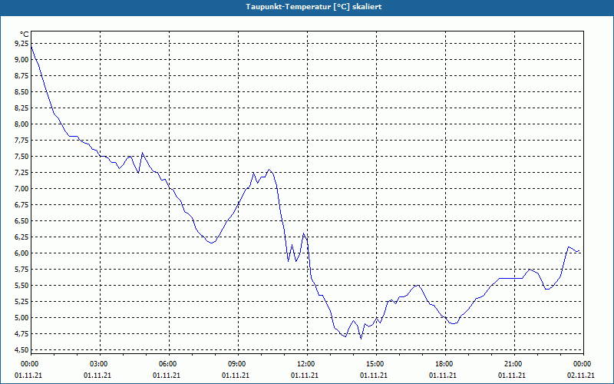The image size is (614, 384).
Task: Select the 6,00 y-axis label
Action: point(21,253)
